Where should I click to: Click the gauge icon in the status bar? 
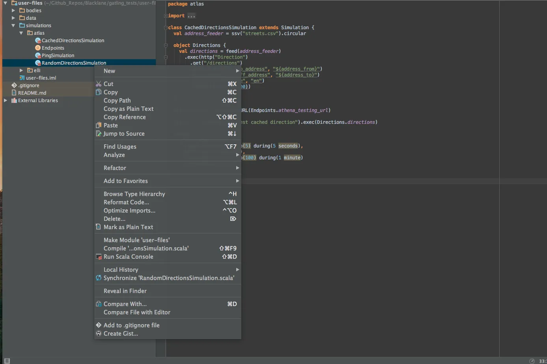point(532,361)
